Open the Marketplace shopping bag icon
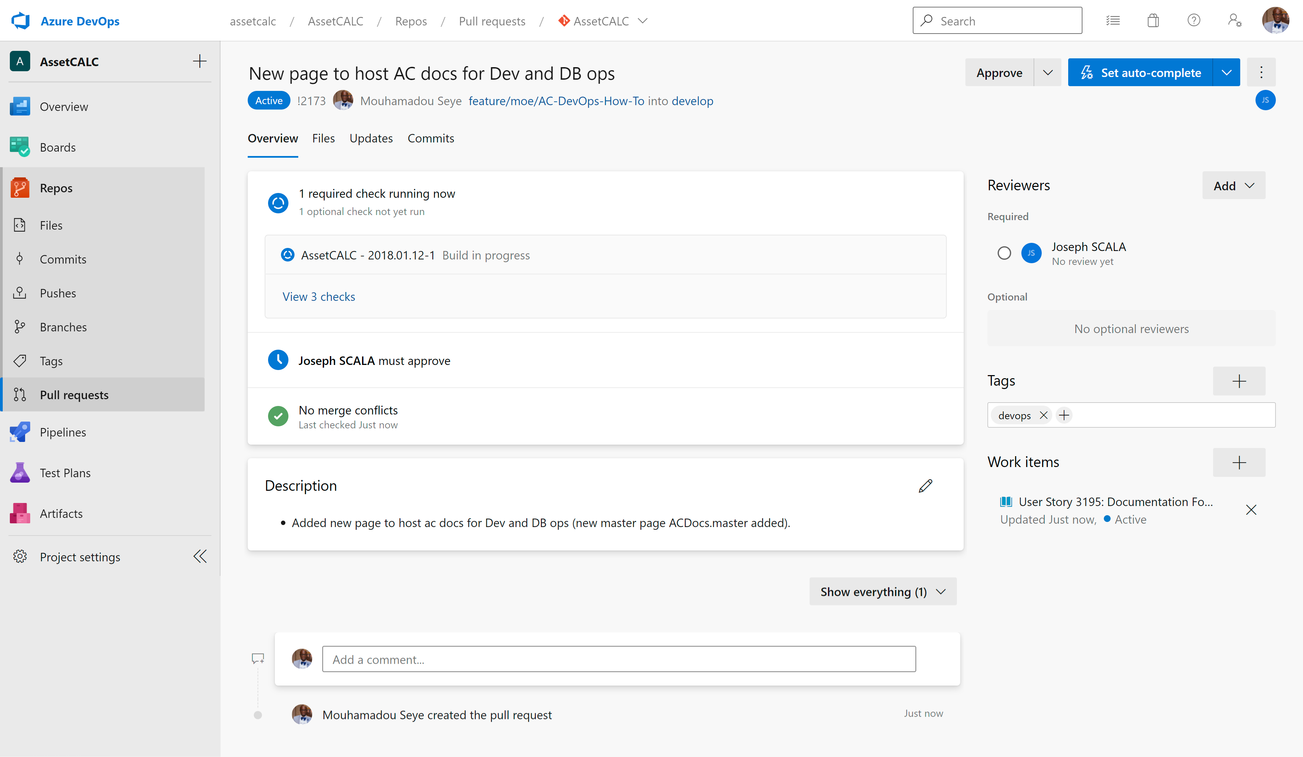 tap(1153, 21)
